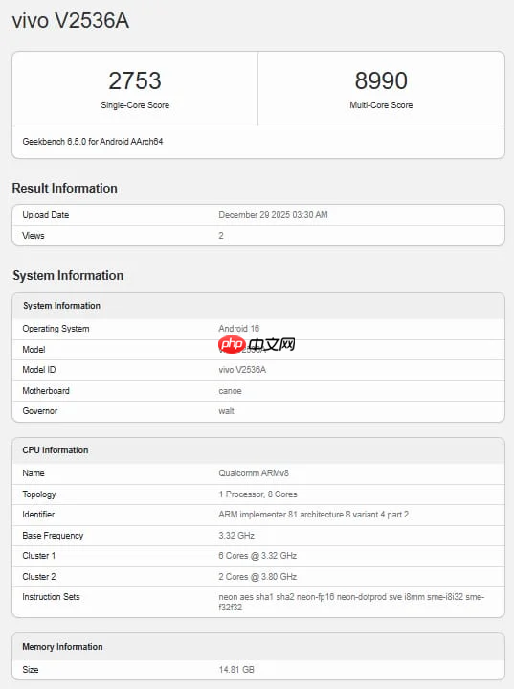
Task: Select the 14.81 GB memory value
Action: point(236,670)
